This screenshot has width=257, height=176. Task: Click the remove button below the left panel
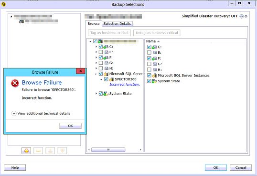(38, 151)
